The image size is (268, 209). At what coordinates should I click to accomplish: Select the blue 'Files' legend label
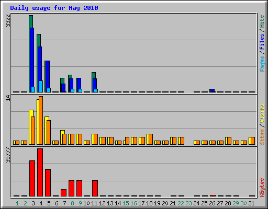click(x=262, y=41)
